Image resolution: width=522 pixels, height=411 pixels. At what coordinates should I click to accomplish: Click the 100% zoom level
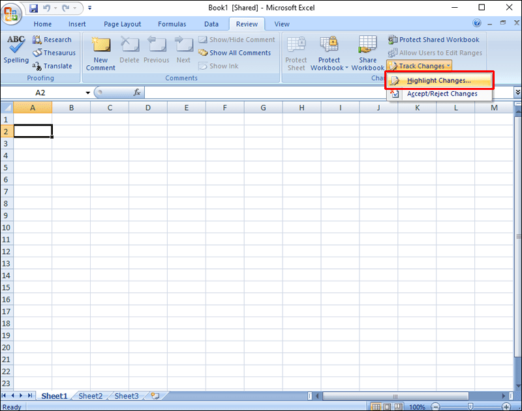417,406
